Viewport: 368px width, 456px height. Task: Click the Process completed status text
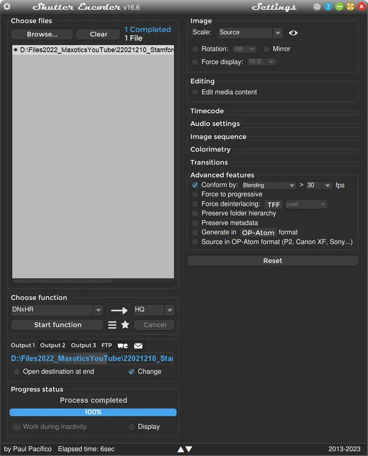coord(93,400)
